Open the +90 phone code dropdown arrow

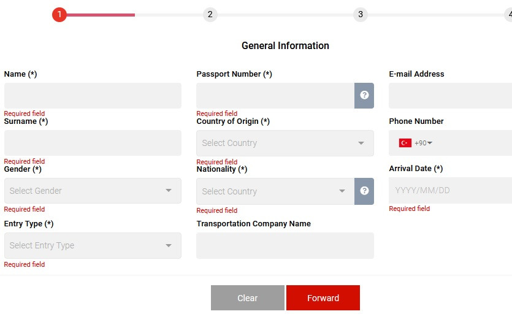click(x=430, y=143)
